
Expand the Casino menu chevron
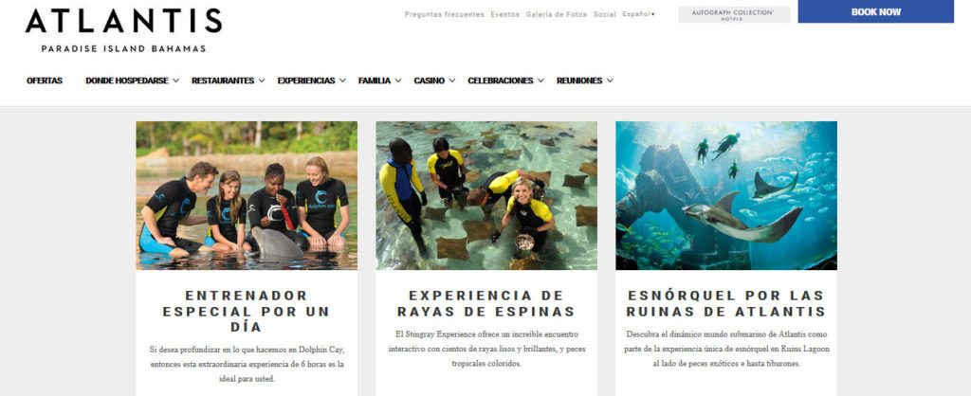pos(452,81)
